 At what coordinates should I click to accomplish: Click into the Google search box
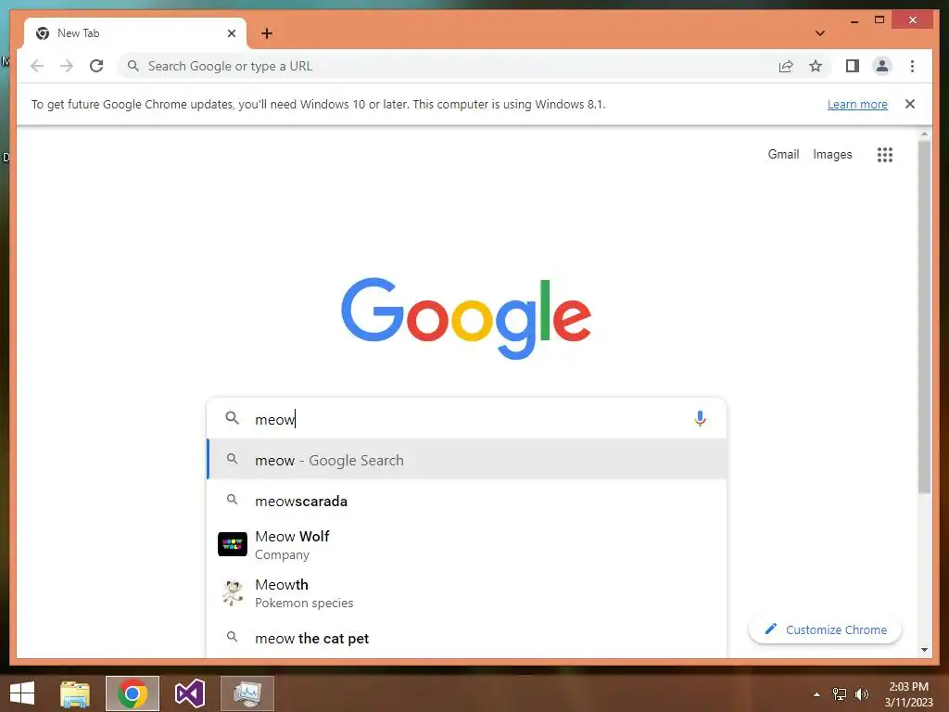tap(466, 418)
